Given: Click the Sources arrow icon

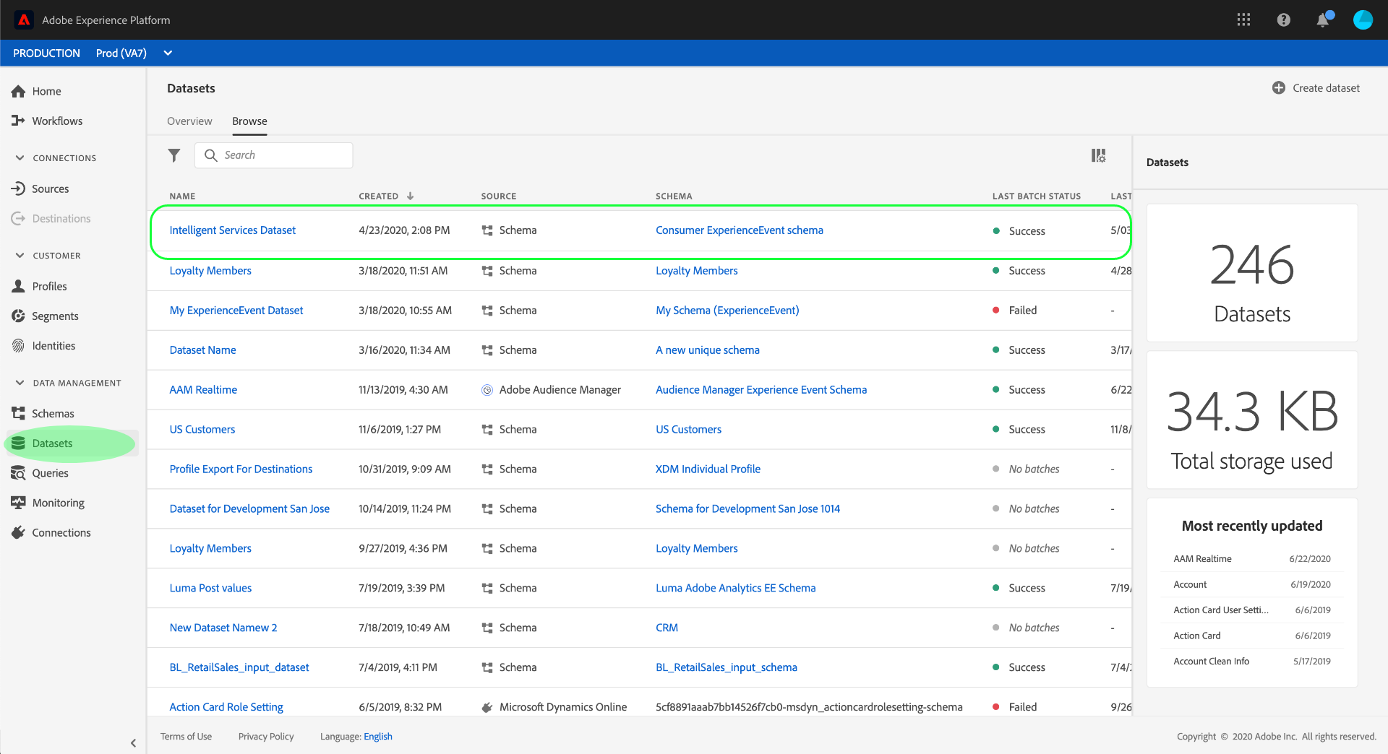Looking at the screenshot, I should (x=18, y=188).
